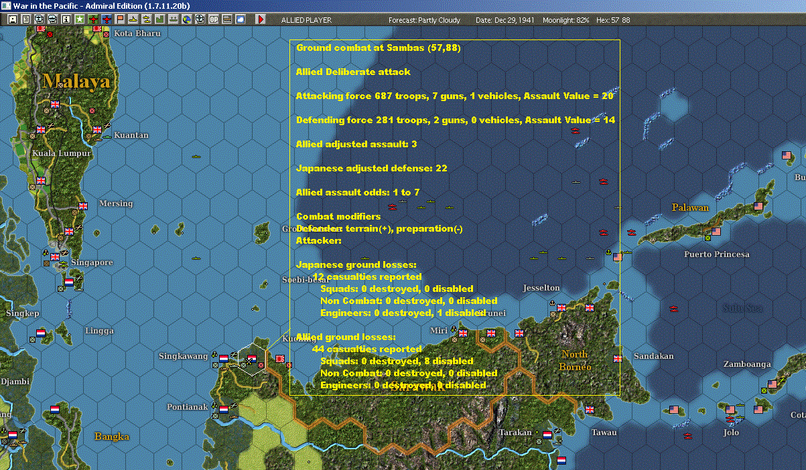This screenshot has height=470, width=806.
Task: Click the save game disk icon
Action: [x=12, y=20]
